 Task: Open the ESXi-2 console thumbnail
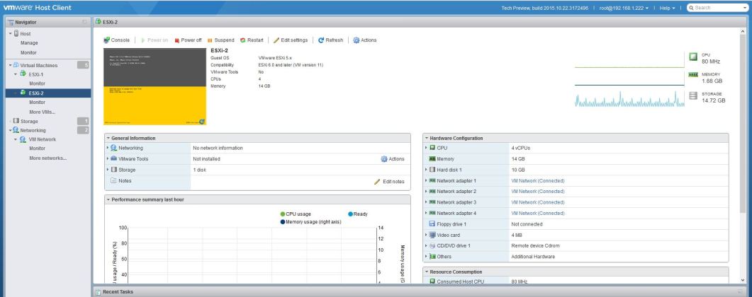click(155, 86)
